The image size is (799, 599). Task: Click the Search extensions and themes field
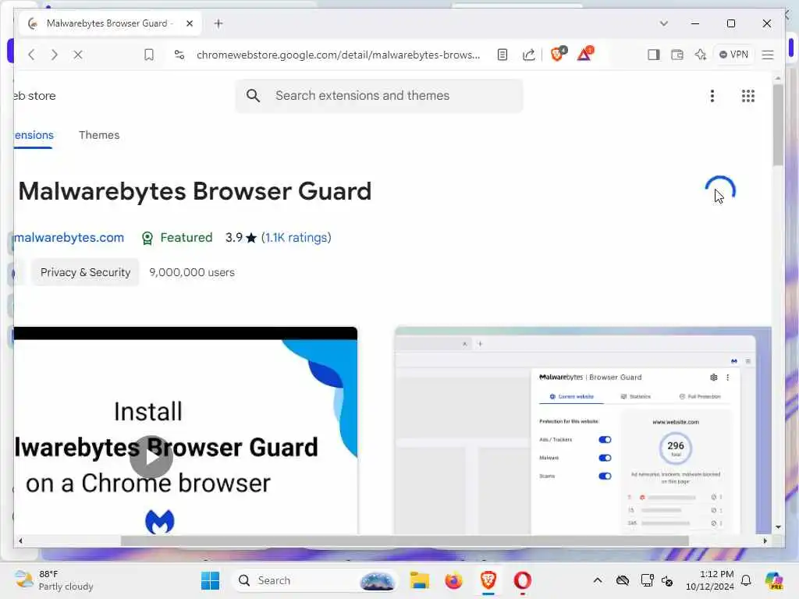point(379,96)
